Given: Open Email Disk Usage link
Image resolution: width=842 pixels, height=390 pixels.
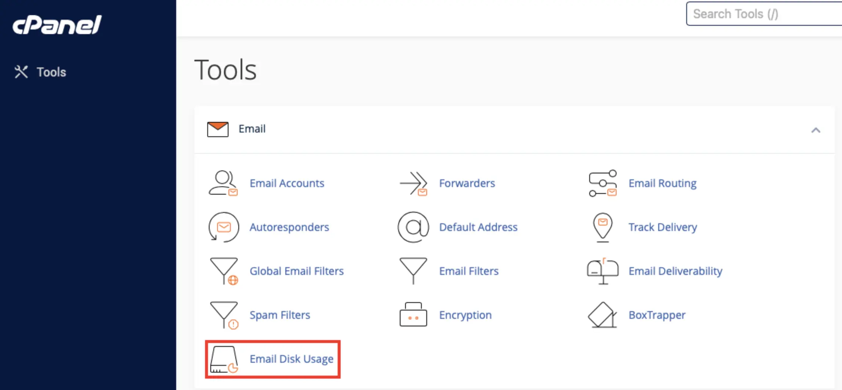Looking at the screenshot, I should tap(291, 359).
